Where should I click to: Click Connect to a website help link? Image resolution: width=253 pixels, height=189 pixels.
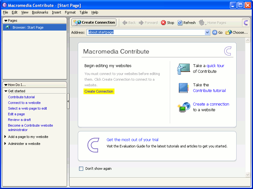click(x=24, y=103)
